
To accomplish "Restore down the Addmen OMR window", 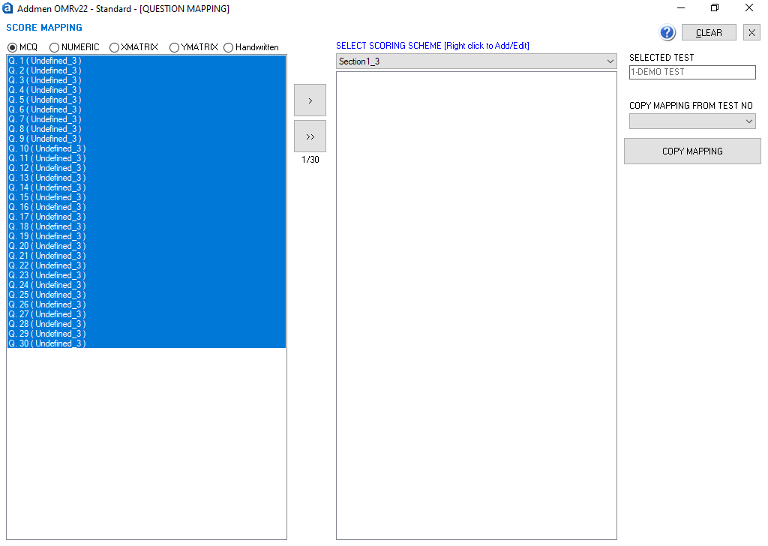I will pos(715,7).
